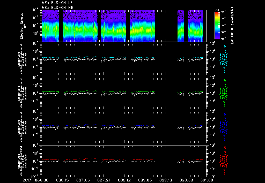Select the blue right-side anode background label
The width and height of the screenshot is (265, 183).
point(223,127)
